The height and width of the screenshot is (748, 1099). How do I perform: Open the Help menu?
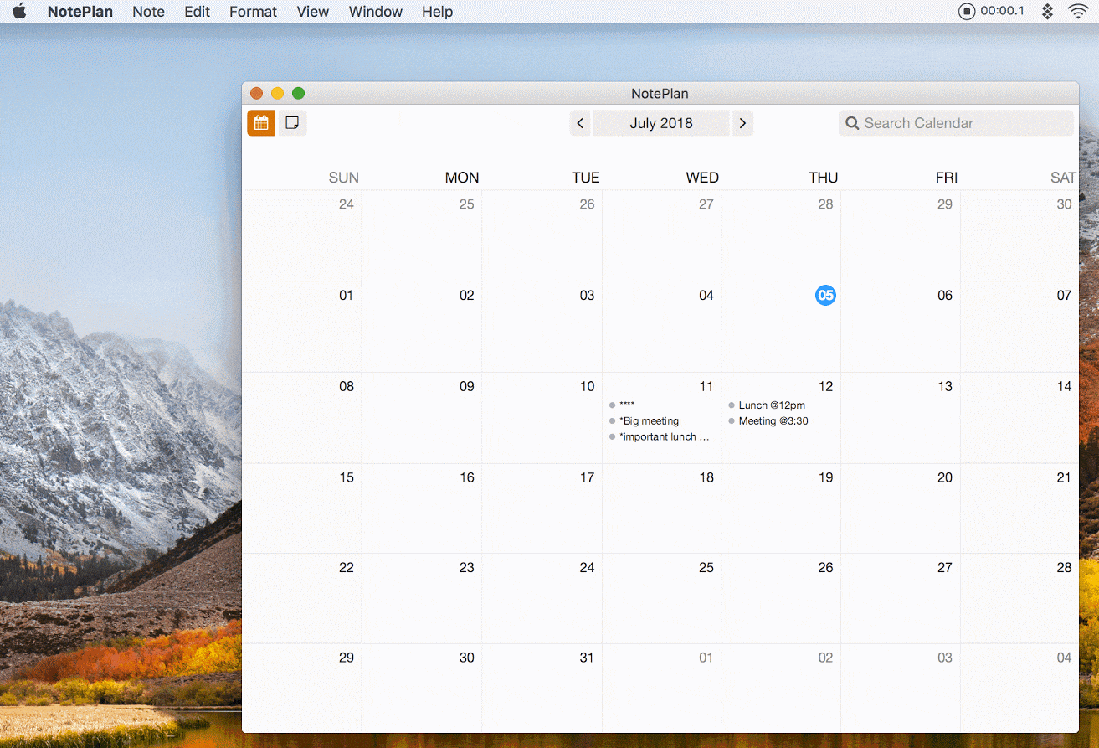(x=437, y=12)
